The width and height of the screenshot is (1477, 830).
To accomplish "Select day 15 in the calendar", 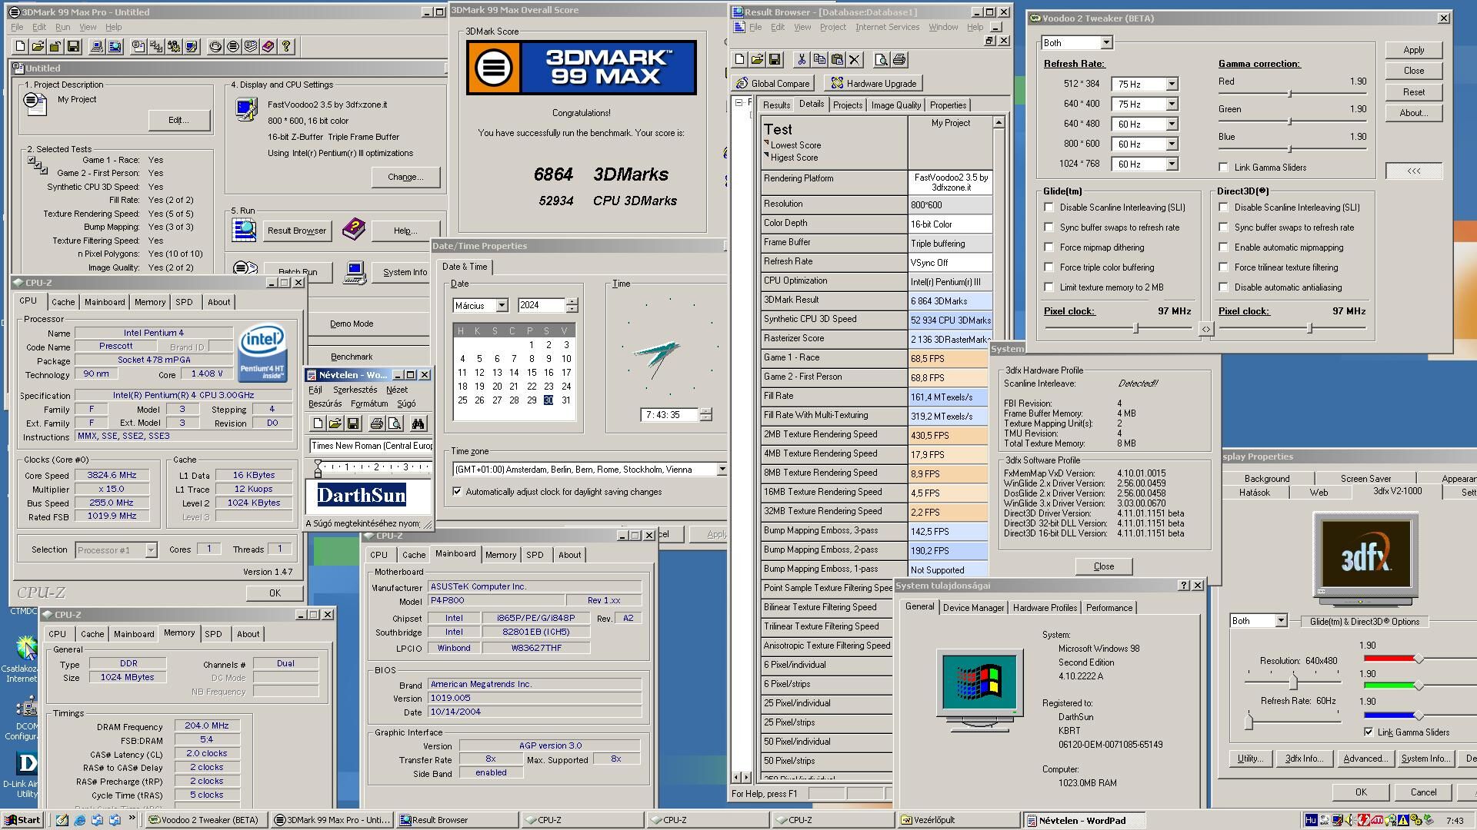I will click(x=531, y=373).
